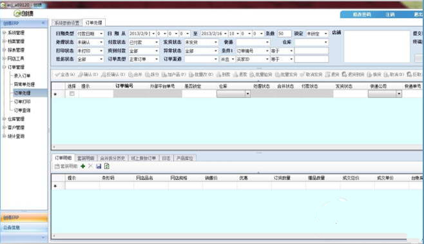Select 订单打印 in the sidebar tree
Image resolution: width=424 pixels, height=244 pixels.
(22, 102)
